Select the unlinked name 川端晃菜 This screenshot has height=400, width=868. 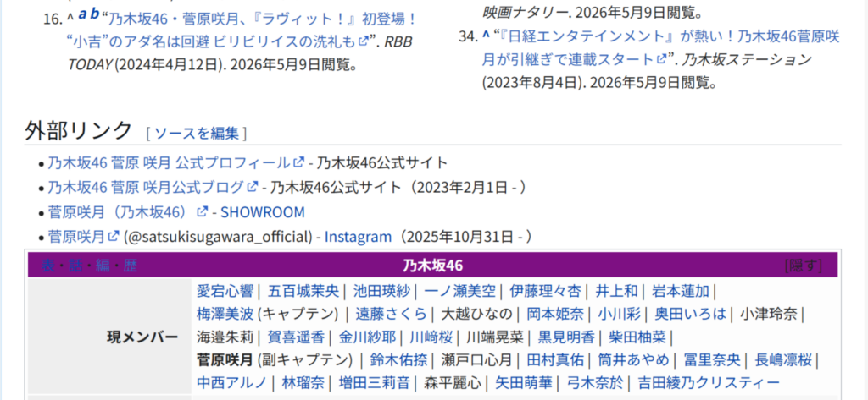[495, 337]
